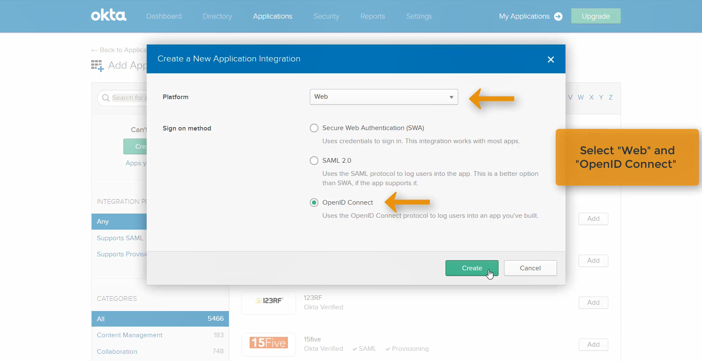Open the Reports menu

pos(373,16)
